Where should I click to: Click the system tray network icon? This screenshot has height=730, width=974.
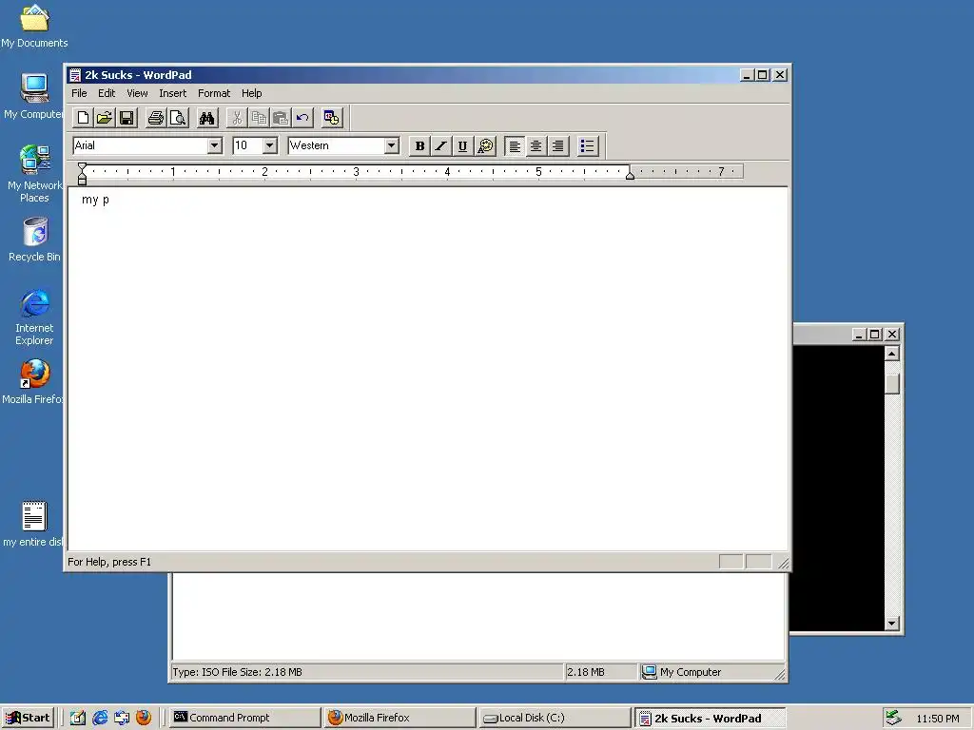[x=893, y=718]
